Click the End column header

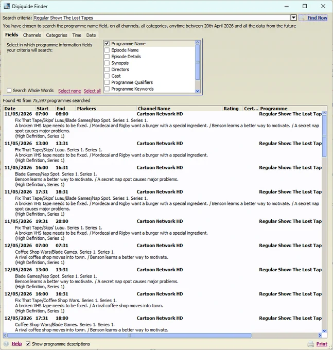coord(65,109)
